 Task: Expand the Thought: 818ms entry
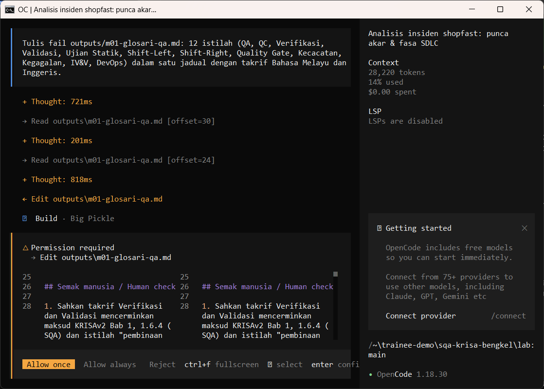(x=57, y=179)
